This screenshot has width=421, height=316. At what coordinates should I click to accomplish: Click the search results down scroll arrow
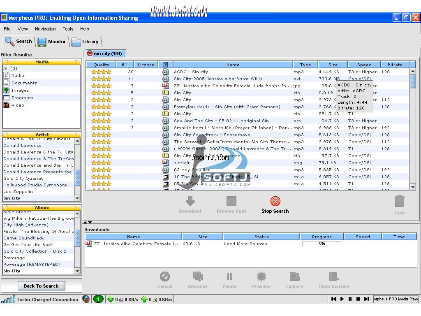413,187
